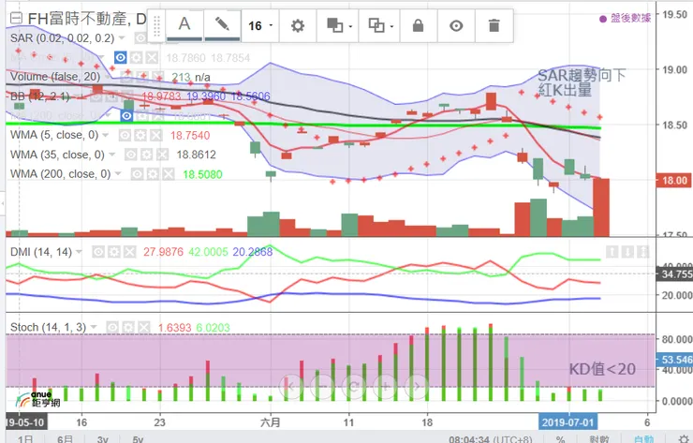Hide WMA (5, close, 0) indicator
This screenshot has width=693, height=443.
125,135
